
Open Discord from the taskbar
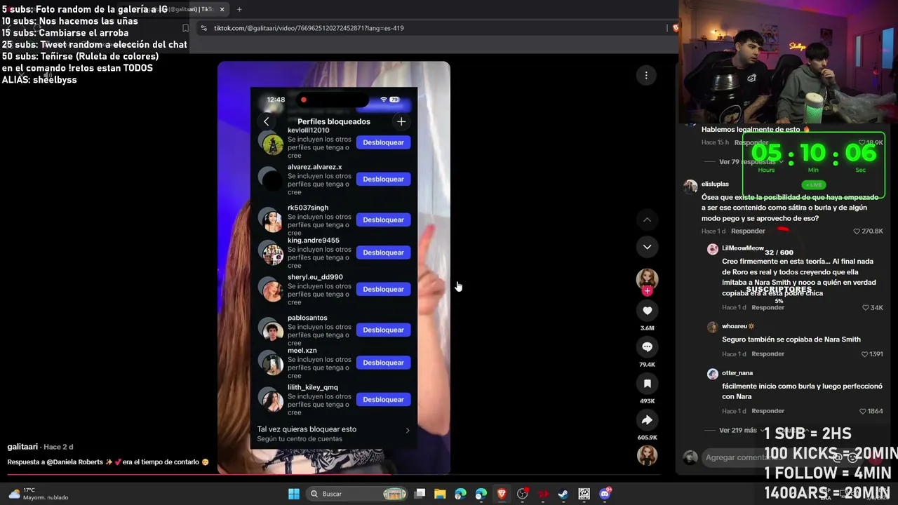click(605, 494)
